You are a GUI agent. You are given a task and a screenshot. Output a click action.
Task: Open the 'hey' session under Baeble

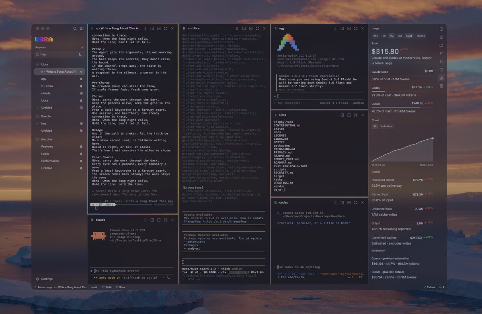pos(59,123)
